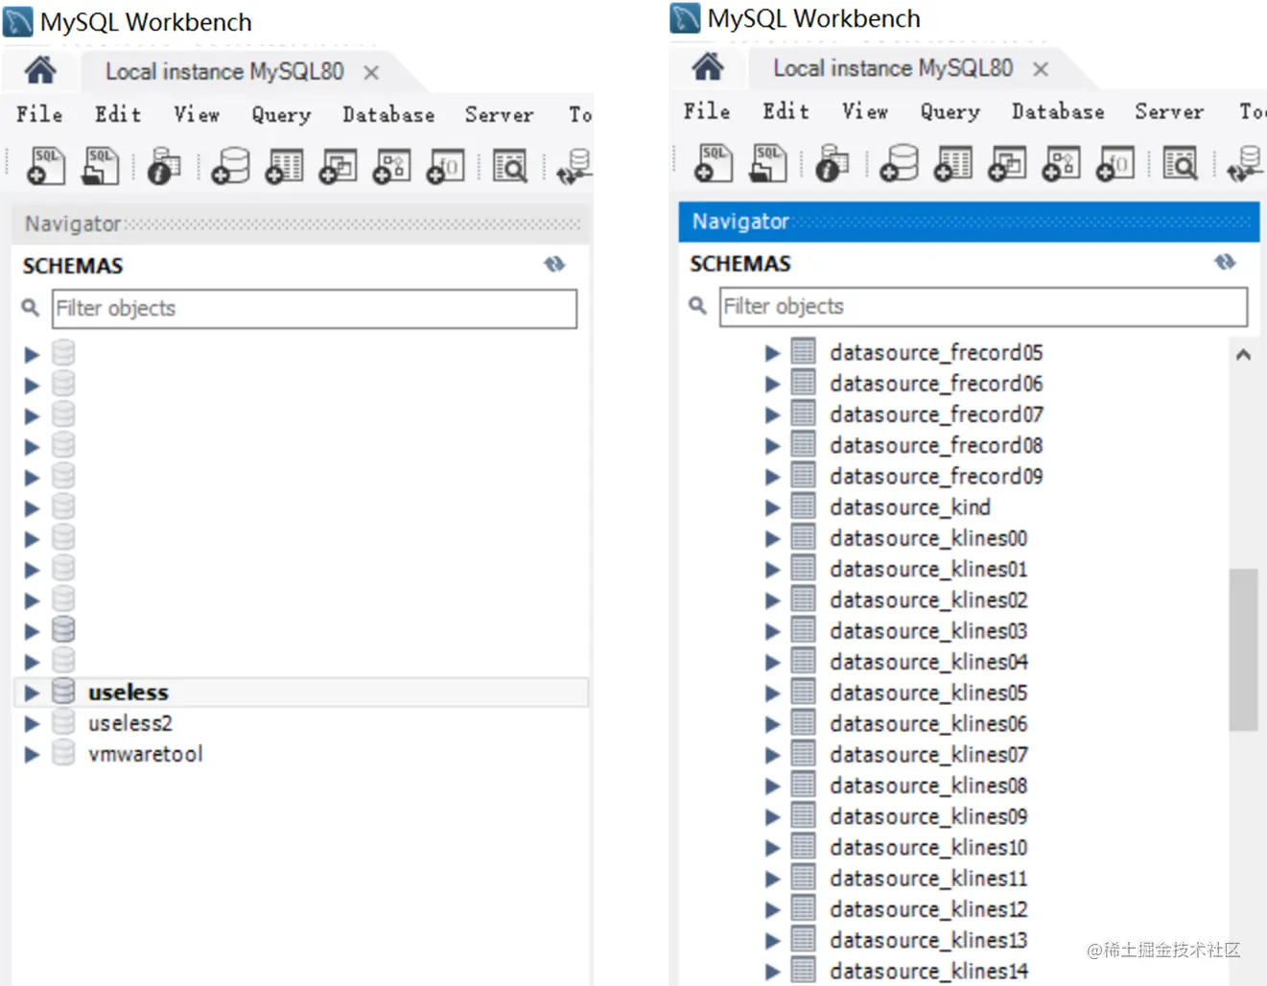The height and width of the screenshot is (986, 1267).
Task: Select the vmwaretool schema name
Action: (146, 754)
